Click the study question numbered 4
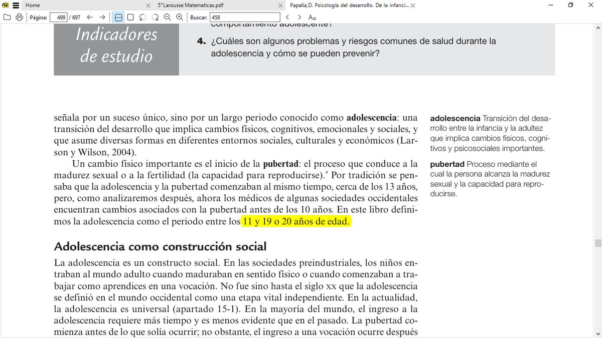The width and height of the screenshot is (602, 338). point(347,47)
